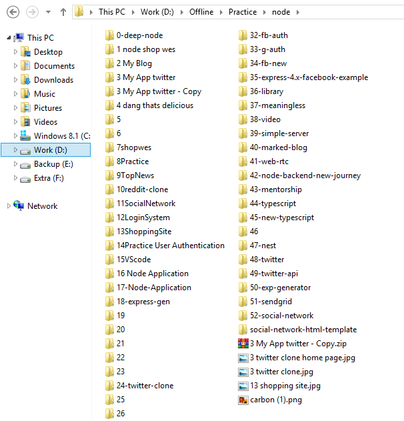Viewport: 404px width, 421px height.
Task: Select Downloads in the navigation pane
Action: (53, 80)
